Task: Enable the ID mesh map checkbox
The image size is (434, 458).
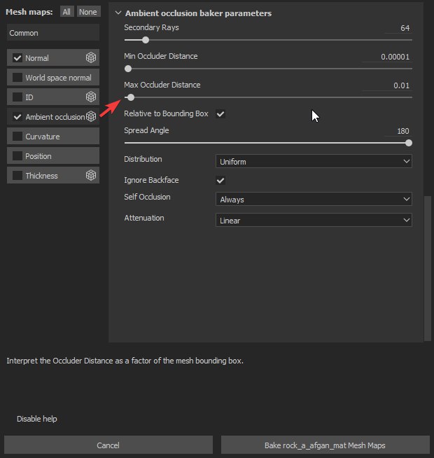Action: (x=17, y=97)
